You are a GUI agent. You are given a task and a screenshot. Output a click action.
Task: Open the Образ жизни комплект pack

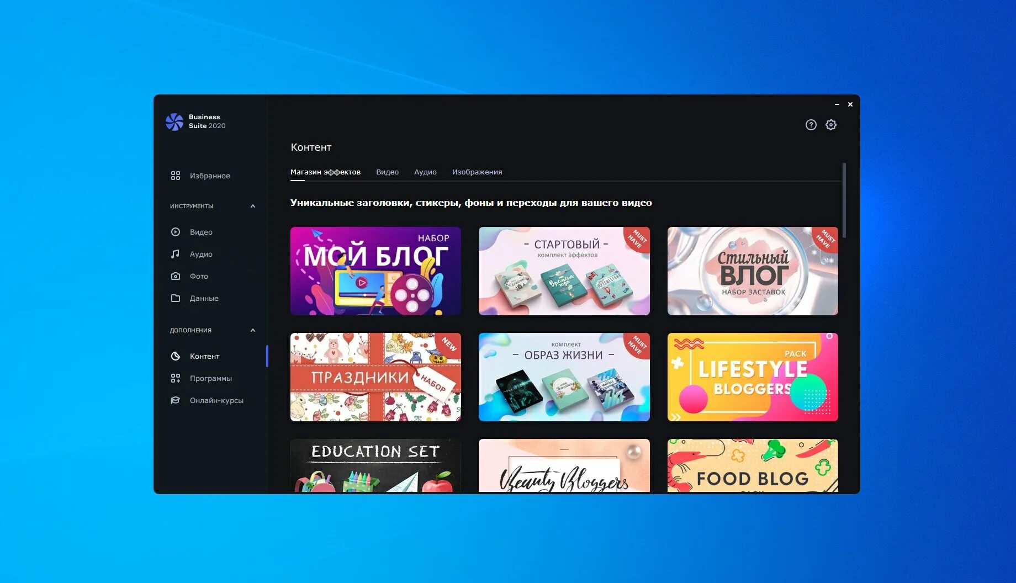pyautogui.click(x=564, y=377)
